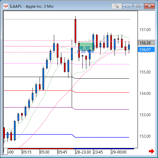Click the red scroll-right arrow
This screenshot has height=158, width=158.
pyautogui.click(x=152, y=151)
